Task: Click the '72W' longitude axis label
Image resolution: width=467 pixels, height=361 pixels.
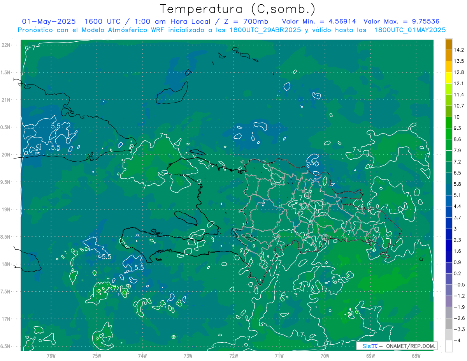Action: coord(233,356)
